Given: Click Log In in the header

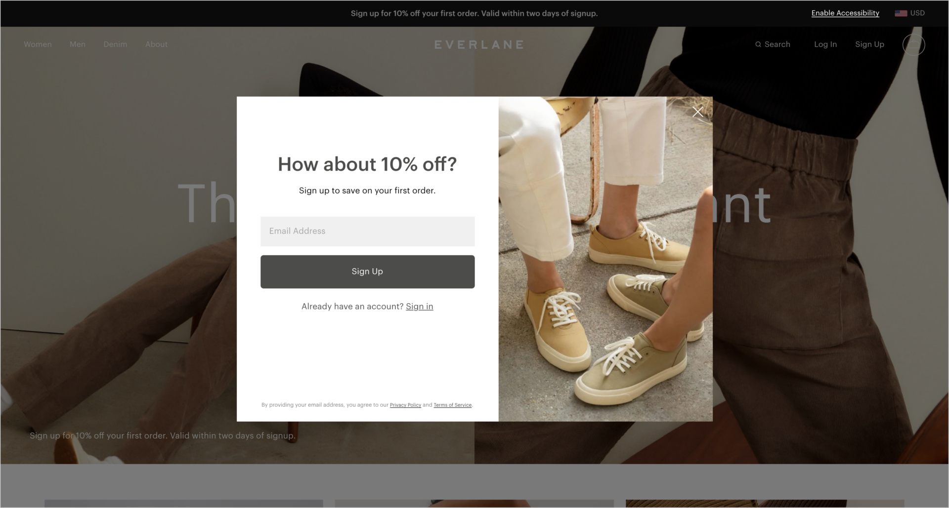Looking at the screenshot, I should [825, 44].
